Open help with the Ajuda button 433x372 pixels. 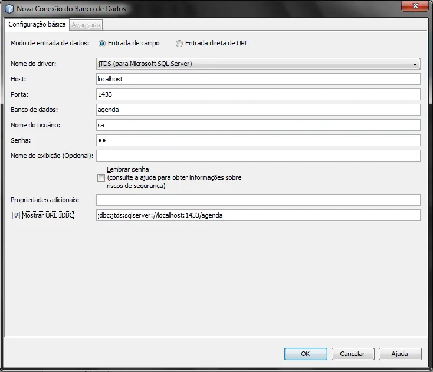[400, 354]
